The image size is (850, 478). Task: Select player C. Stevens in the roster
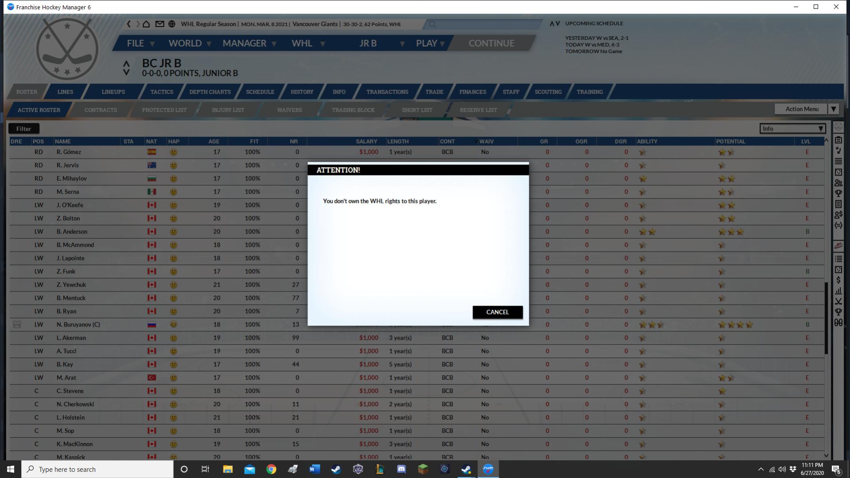coord(70,391)
